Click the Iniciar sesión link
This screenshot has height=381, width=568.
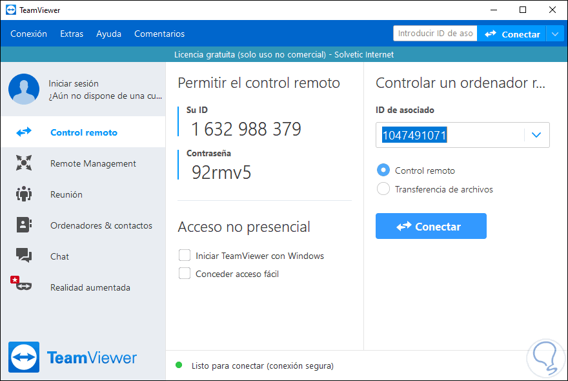74,83
